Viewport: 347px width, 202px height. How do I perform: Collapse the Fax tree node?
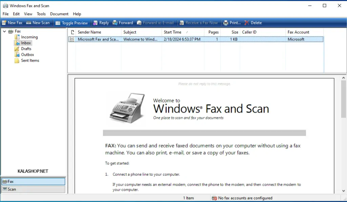tap(4, 31)
